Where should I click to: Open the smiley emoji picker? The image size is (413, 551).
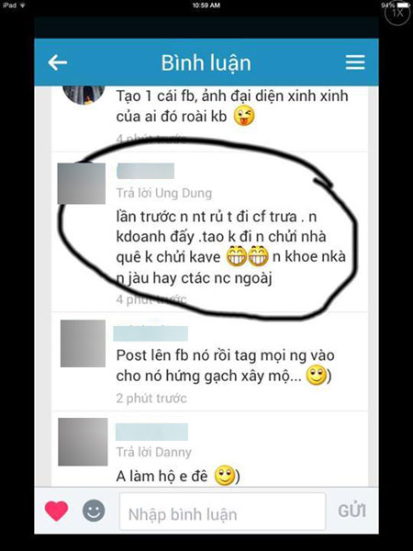coord(94,511)
